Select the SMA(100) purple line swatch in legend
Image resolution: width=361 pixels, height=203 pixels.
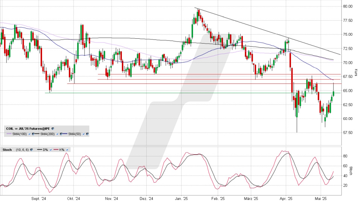click(x=9, y=134)
